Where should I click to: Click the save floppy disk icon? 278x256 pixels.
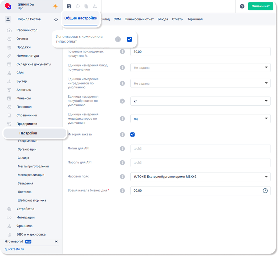tap(69, 7)
